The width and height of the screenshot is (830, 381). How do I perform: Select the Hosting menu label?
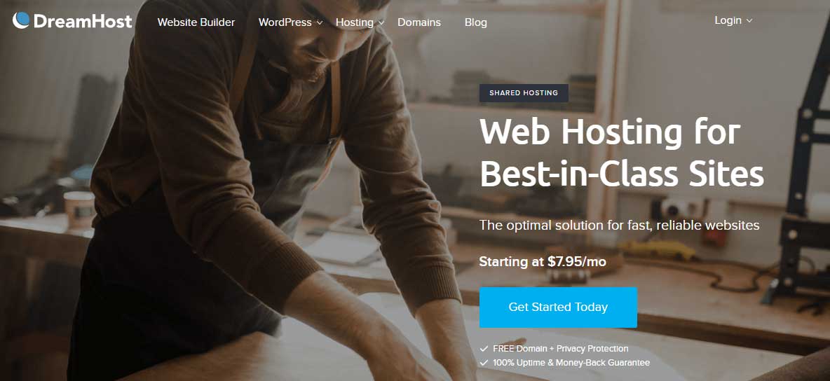355,22
